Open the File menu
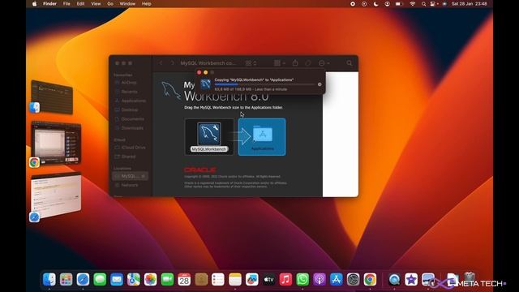 (66, 3)
